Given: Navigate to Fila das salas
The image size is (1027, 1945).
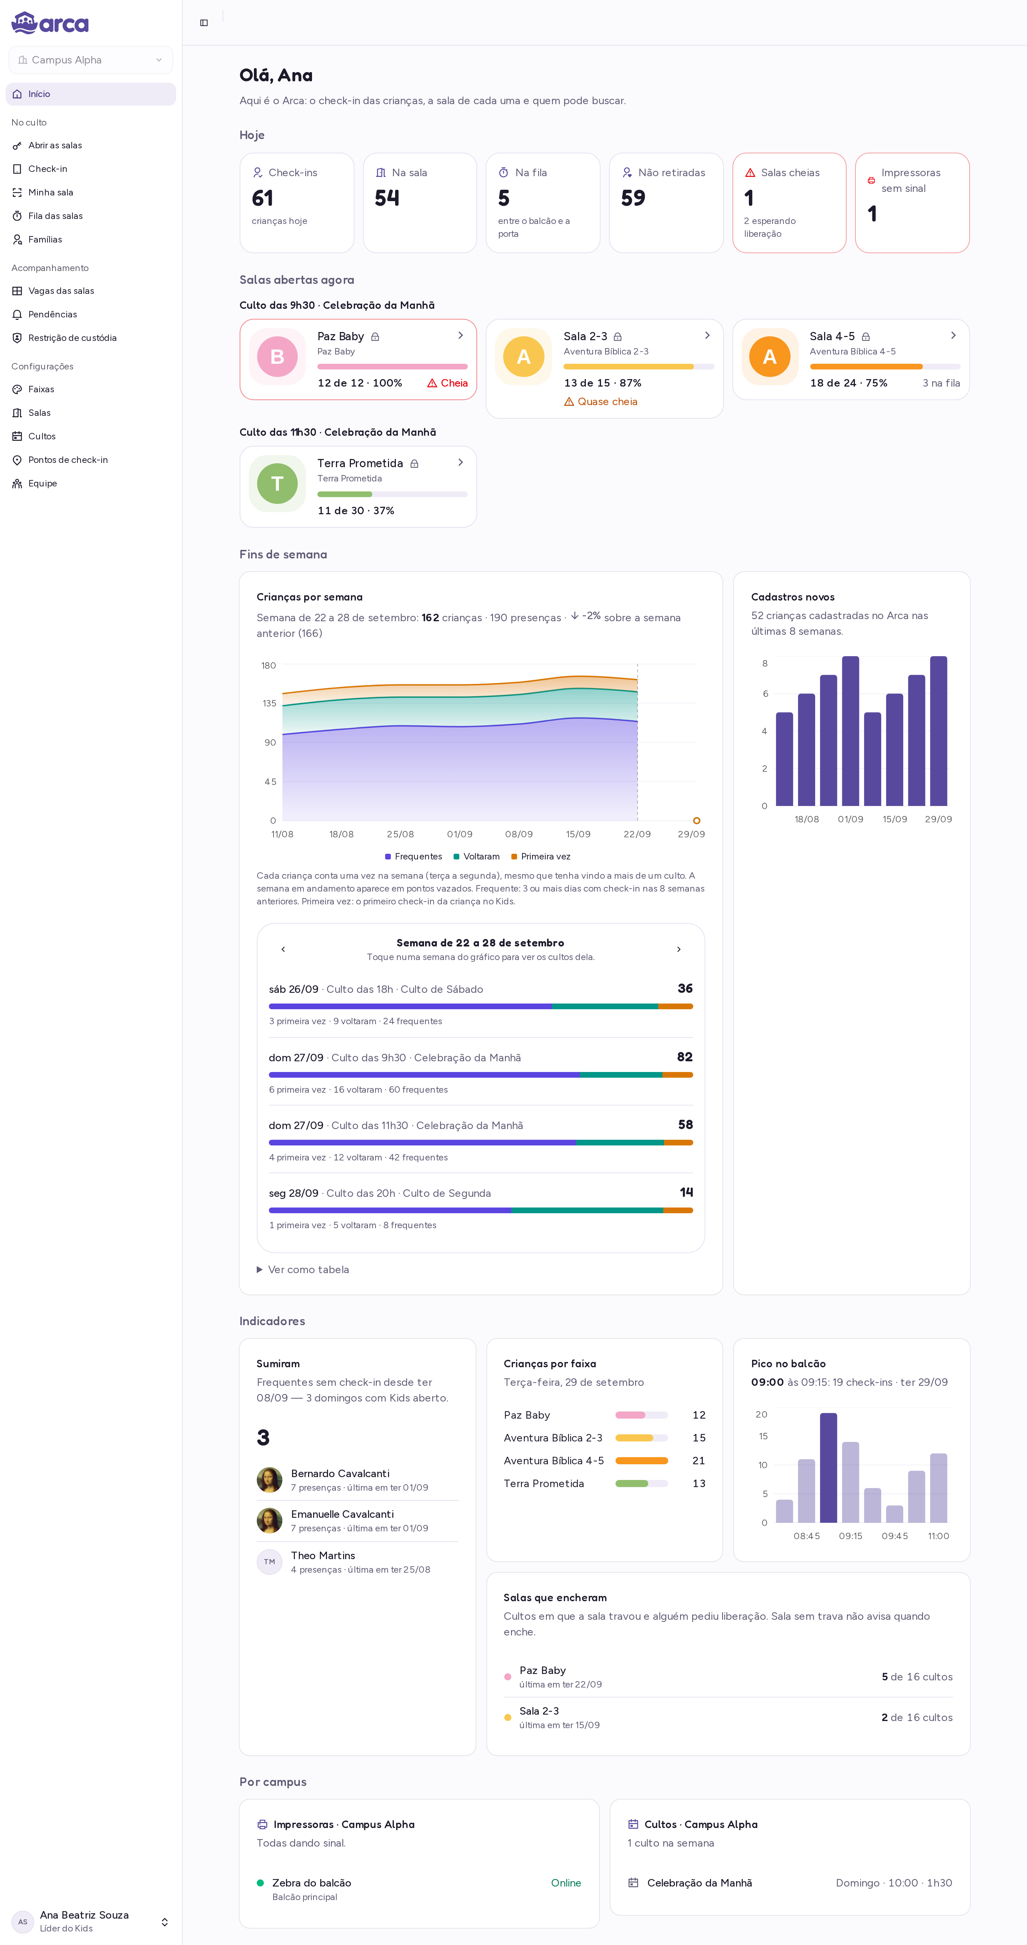Looking at the screenshot, I should (91, 216).
